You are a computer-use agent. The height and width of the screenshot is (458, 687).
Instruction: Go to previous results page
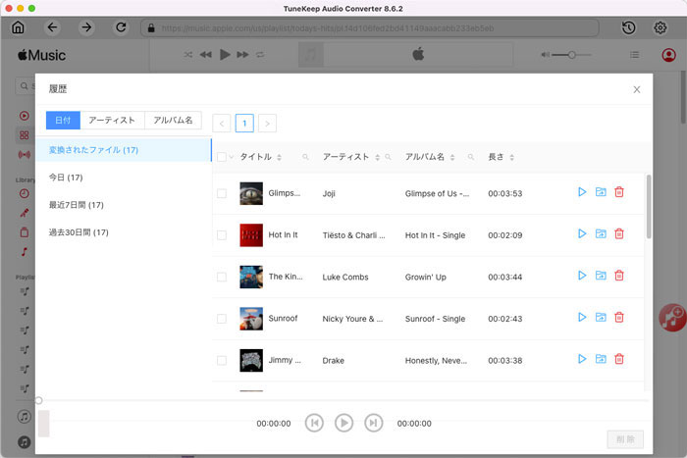point(221,124)
